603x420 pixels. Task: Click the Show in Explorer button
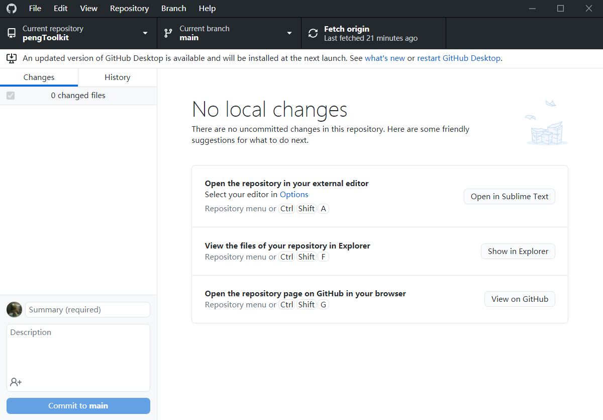point(518,251)
